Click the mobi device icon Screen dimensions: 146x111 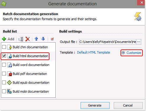click(9, 91)
